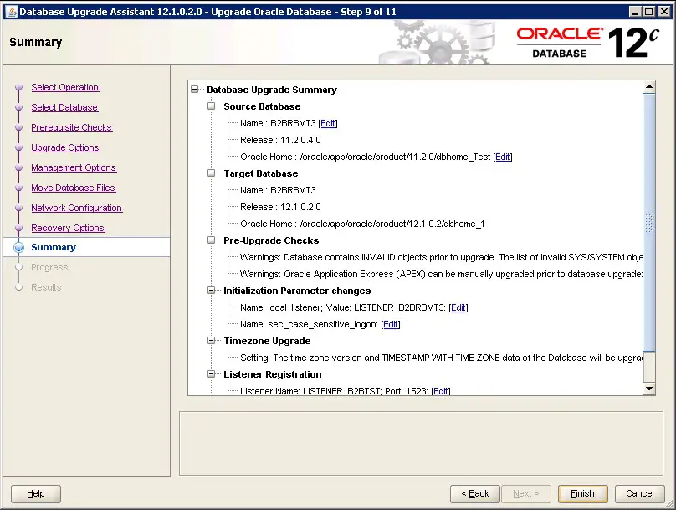Image resolution: width=676 pixels, height=510 pixels.
Task: Click the summary scrollbar down arrow
Action: (x=649, y=389)
